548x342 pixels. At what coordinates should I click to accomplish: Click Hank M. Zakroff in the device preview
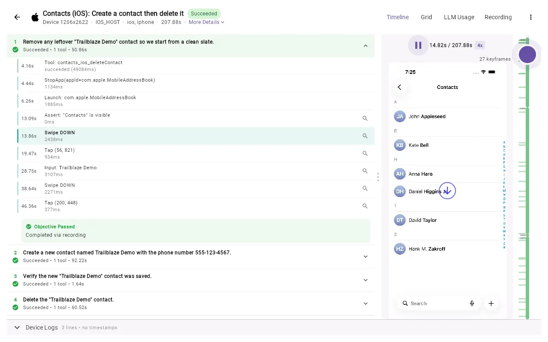427,249
